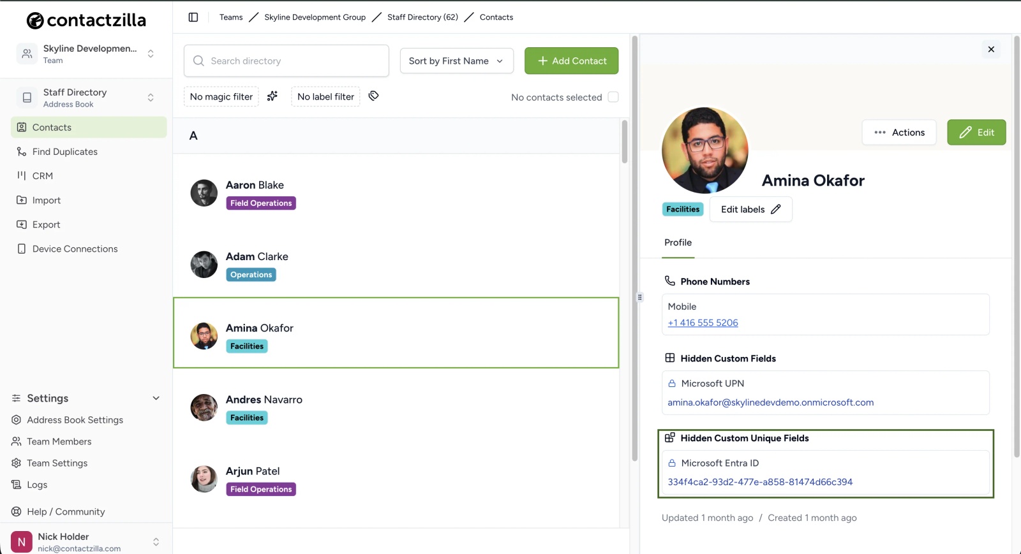Click No label filter selector
Viewport: 1021px width, 554px height.
(x=325, y=97)
